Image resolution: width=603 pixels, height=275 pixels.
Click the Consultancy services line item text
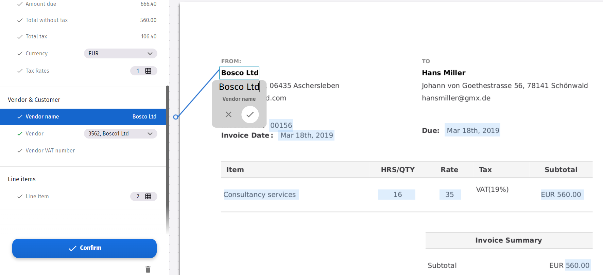[260, 195]
